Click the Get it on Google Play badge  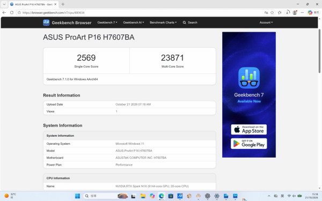tap(248, 144)
